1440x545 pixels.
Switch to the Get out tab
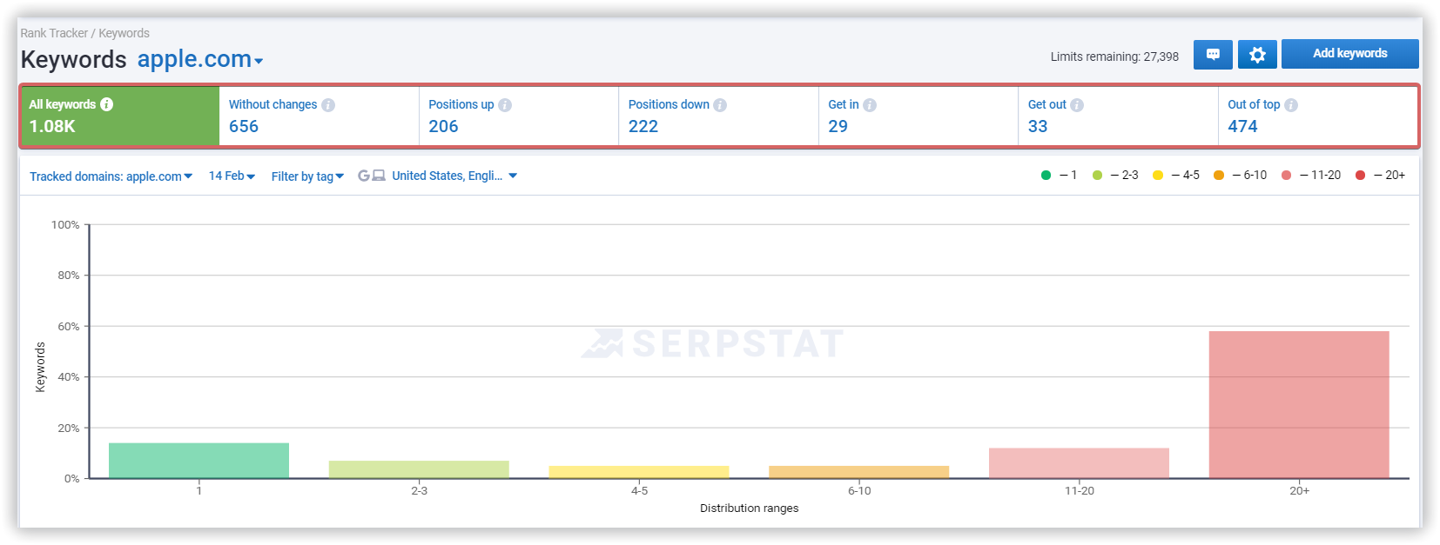[1118, 116]
